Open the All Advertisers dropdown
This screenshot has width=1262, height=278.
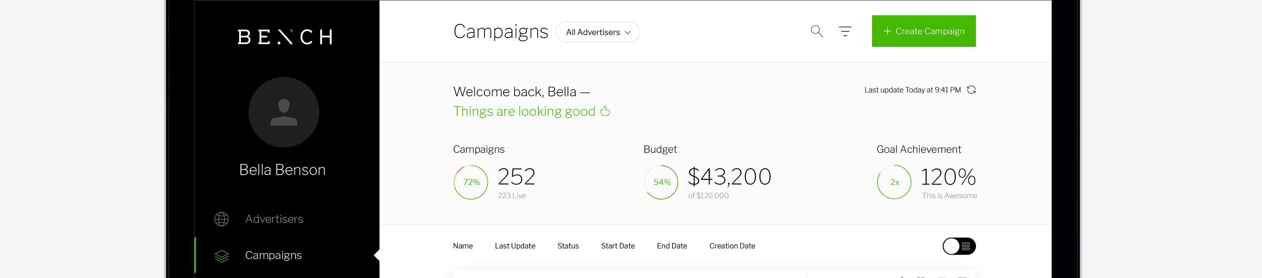pos(598,32)
